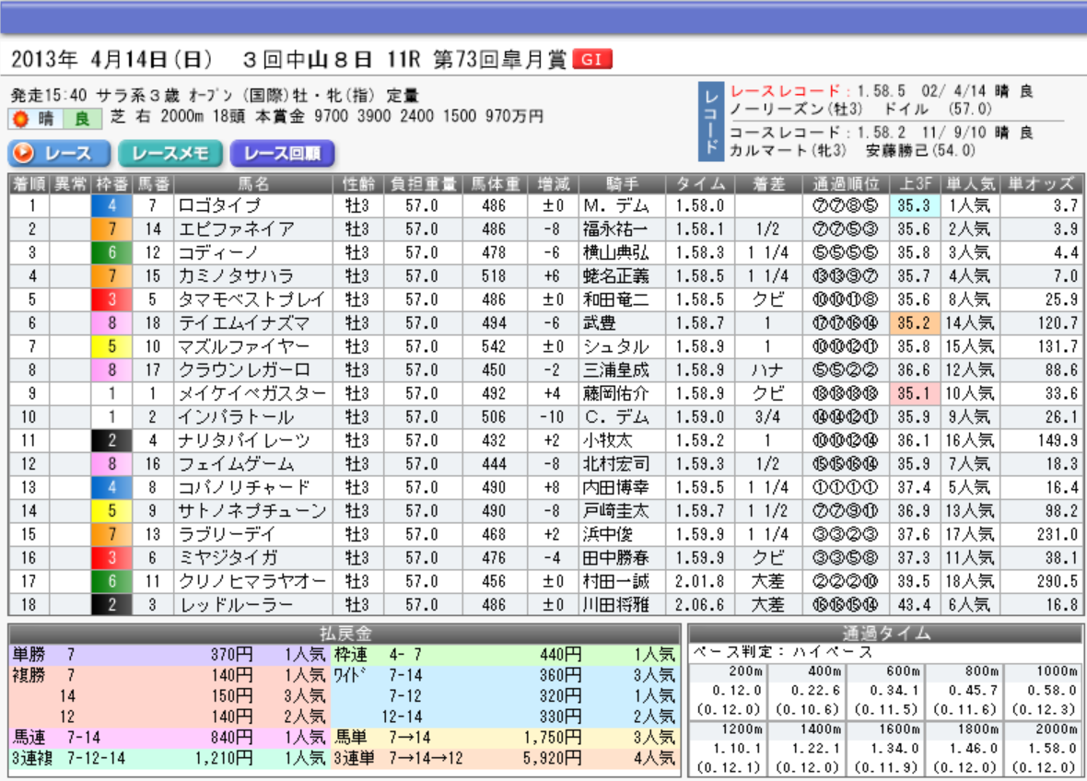
Task: Click the 通過タイム section header
Action: 886,634
